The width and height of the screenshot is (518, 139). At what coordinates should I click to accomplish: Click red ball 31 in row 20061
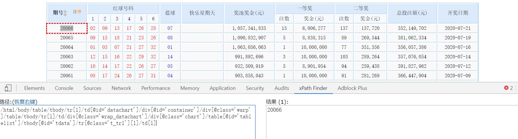(x=153, y=76)
